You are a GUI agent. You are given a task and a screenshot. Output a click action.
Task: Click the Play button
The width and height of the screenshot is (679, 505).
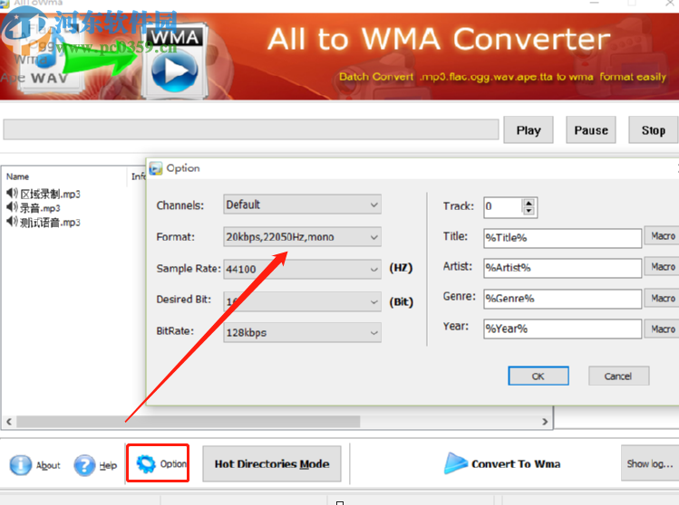pyautogui.click(x=529, y=130)
